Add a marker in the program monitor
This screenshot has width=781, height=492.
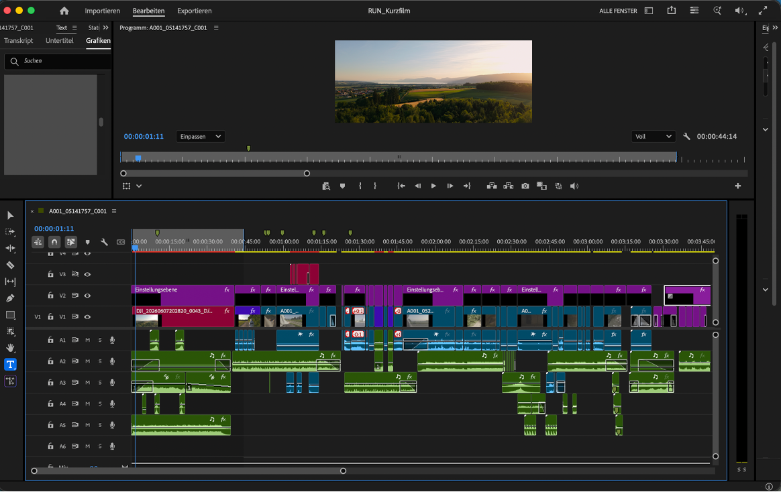coord(342,186)
